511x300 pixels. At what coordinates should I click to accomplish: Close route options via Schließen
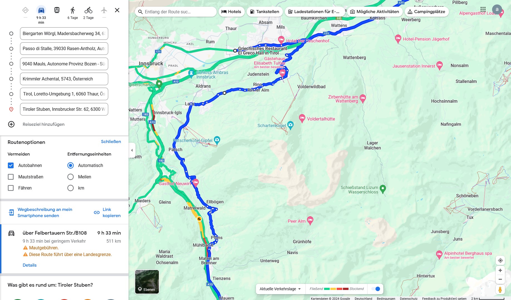click(111, 142)
